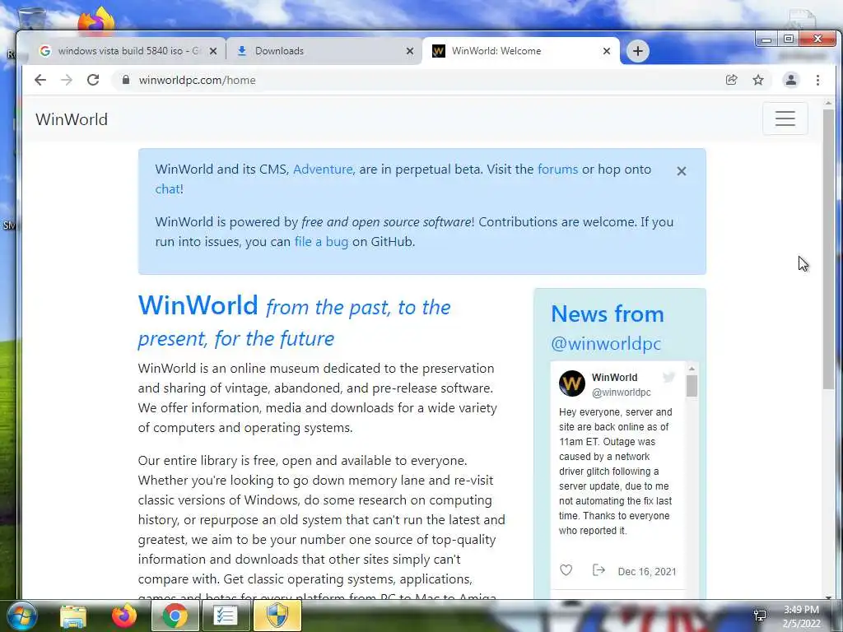Open the Adventure link in the banner

click(x=323, y=170)
